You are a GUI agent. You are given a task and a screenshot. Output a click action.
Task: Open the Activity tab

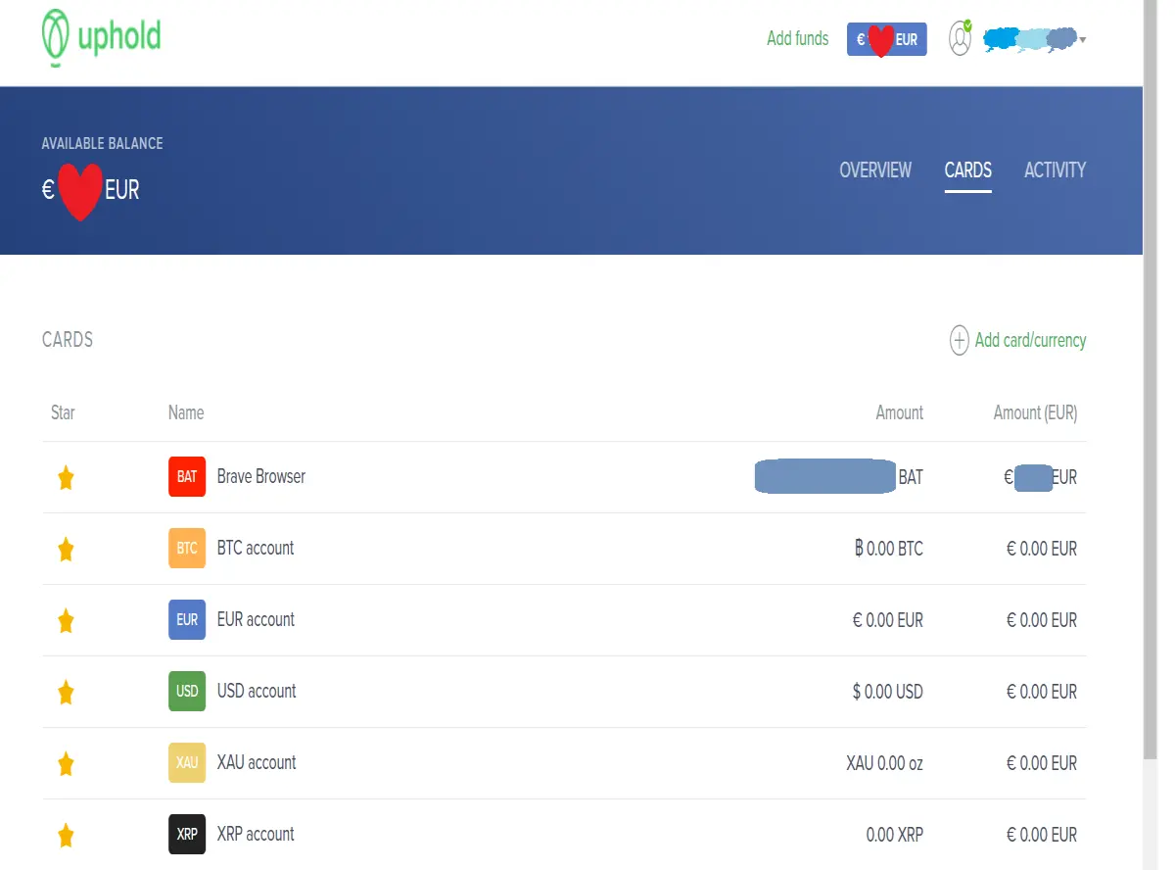[1055, 170]
